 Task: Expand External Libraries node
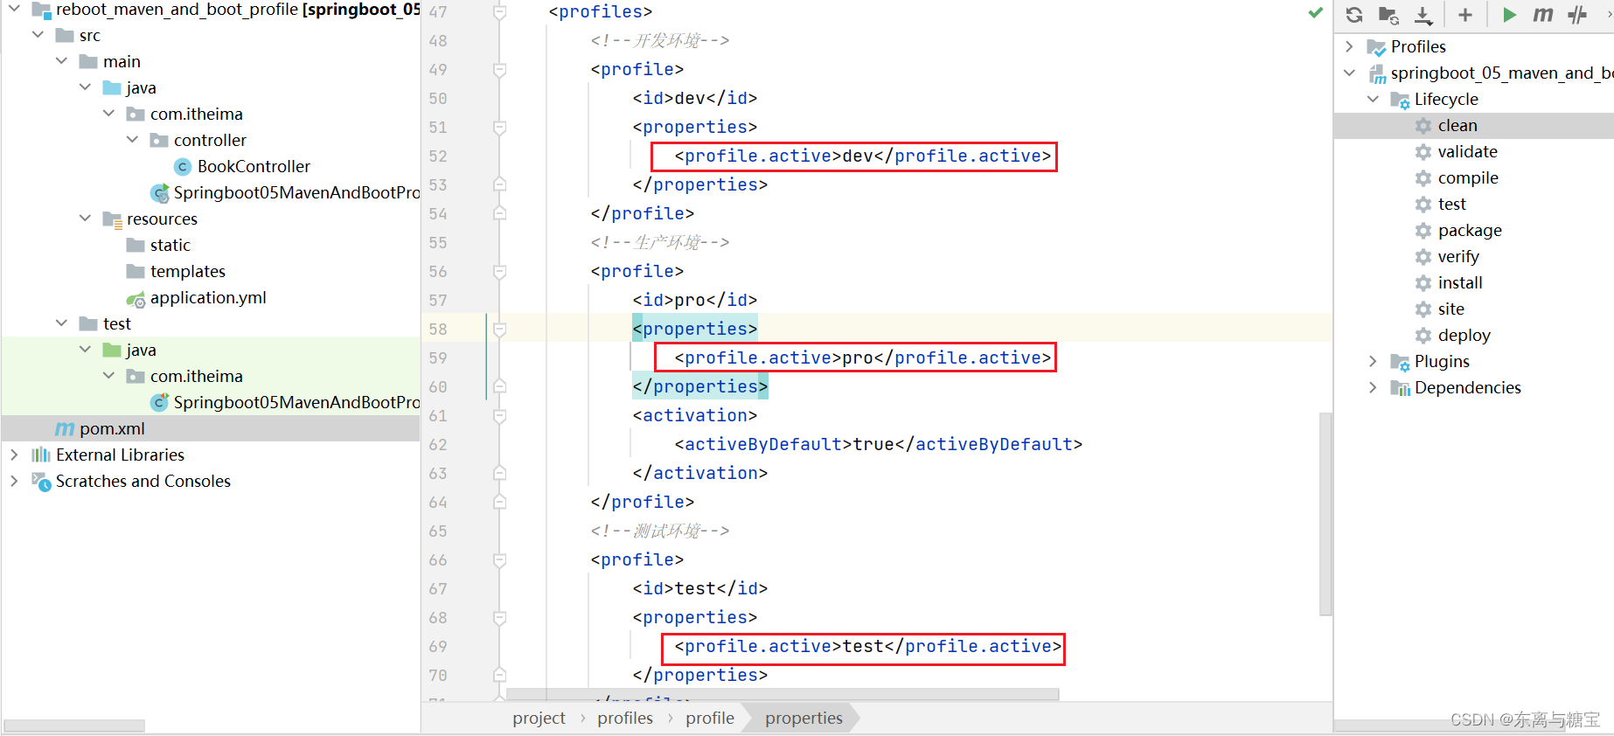pyautogui.click(x=14, y=455)
